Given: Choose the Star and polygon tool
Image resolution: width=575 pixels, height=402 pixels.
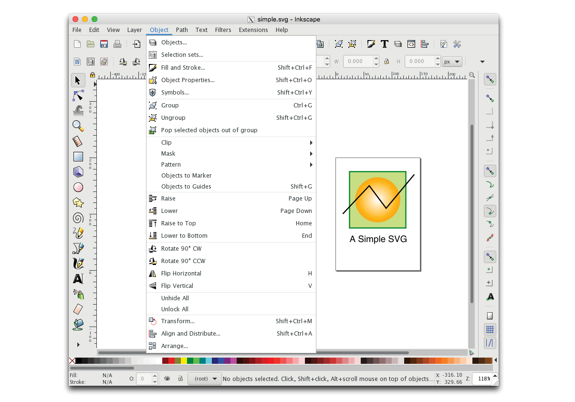Looking at the screenshot, I should point(78,202).
